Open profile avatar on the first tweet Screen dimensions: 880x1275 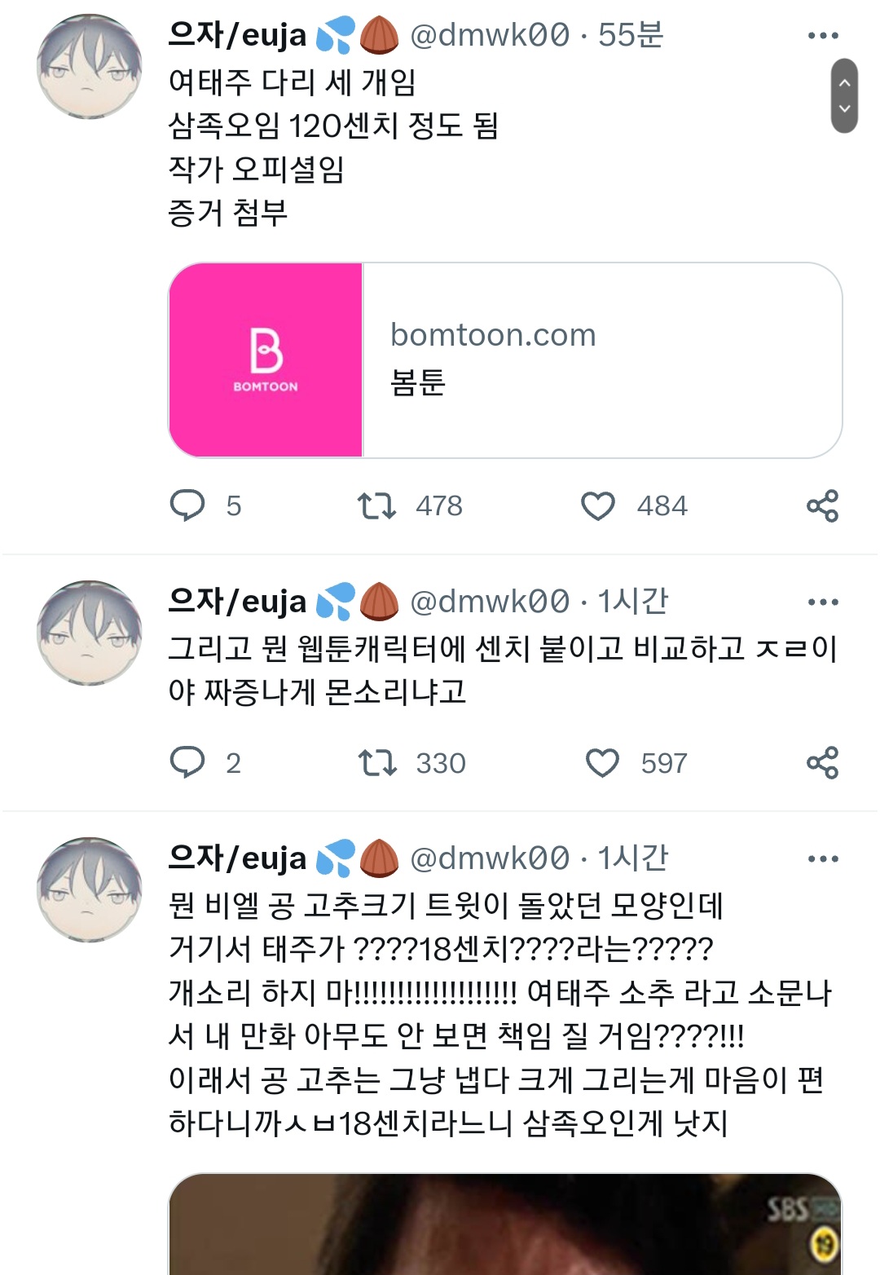pos(90,67)
